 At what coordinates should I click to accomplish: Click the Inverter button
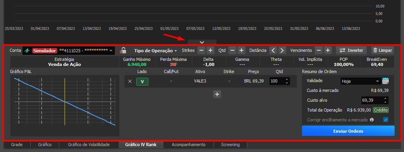pyautogui.click(x=351, y=51)
